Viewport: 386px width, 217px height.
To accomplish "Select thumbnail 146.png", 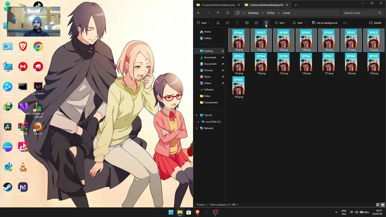I will point(239,40).
